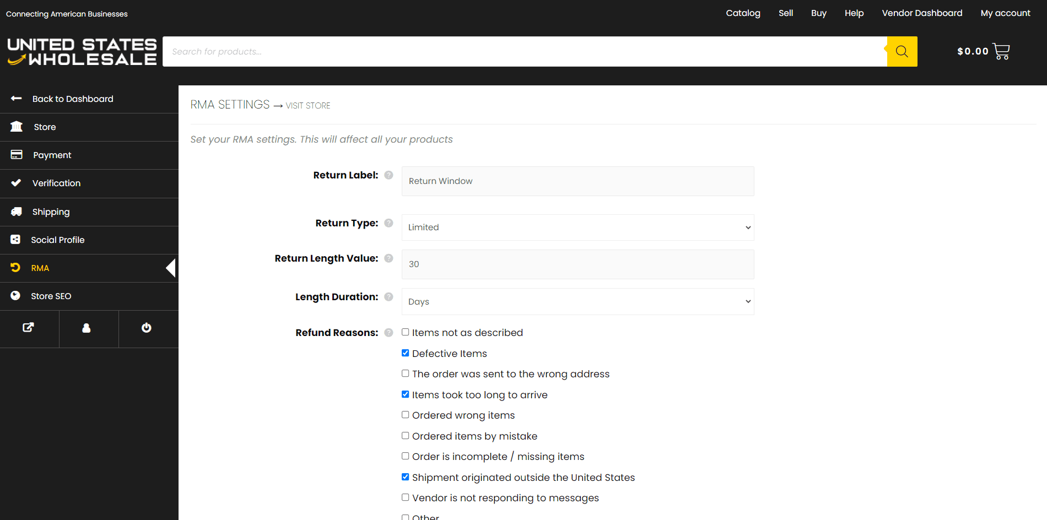Viewport: 1047px width, 520px height.
Task: Uncheck the Defective Items checkbox
Action: pyautogui.click(x=406, y=353)
